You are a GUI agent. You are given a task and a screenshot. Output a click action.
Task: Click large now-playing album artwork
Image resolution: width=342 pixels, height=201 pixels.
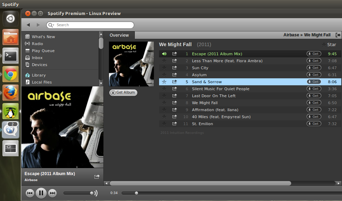point(62,127)
